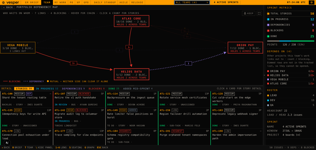Open ATLAS CORE in Depends On list

coord(290,84)
